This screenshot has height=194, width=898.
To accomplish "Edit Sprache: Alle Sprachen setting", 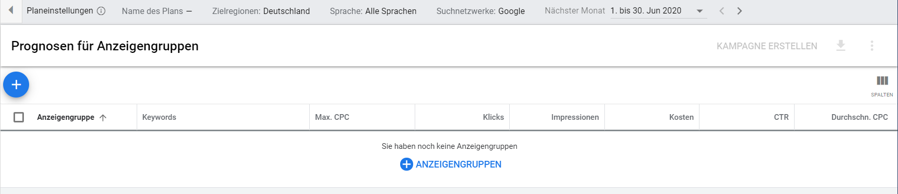I will [x=373, y=11].
